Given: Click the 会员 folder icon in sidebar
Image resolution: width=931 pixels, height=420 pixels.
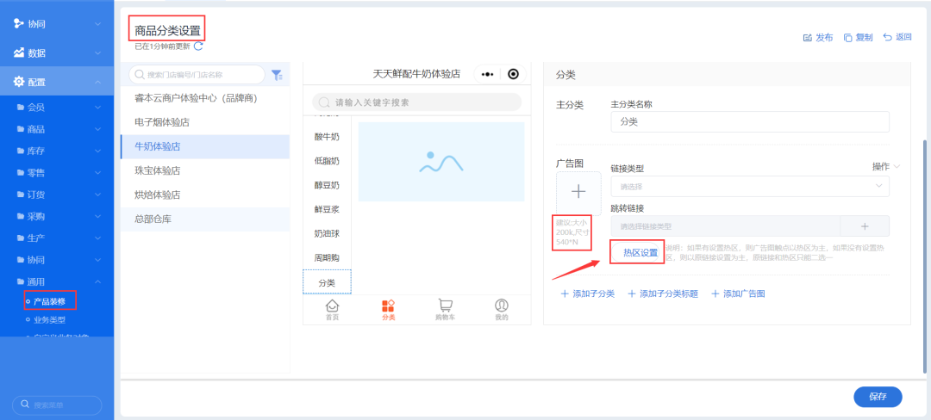Looking at the screenshot, I should point(21,108).
